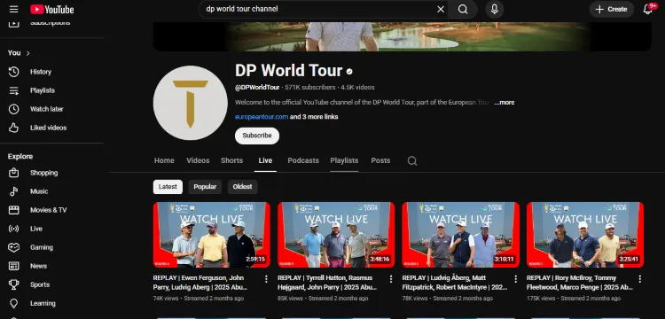Open the europeantour.com link
The height and width of the screenshot is (319, 665).
click(262, 117)
